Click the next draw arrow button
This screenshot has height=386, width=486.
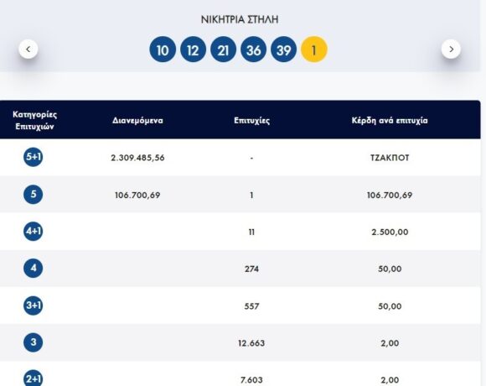[451, 49]
